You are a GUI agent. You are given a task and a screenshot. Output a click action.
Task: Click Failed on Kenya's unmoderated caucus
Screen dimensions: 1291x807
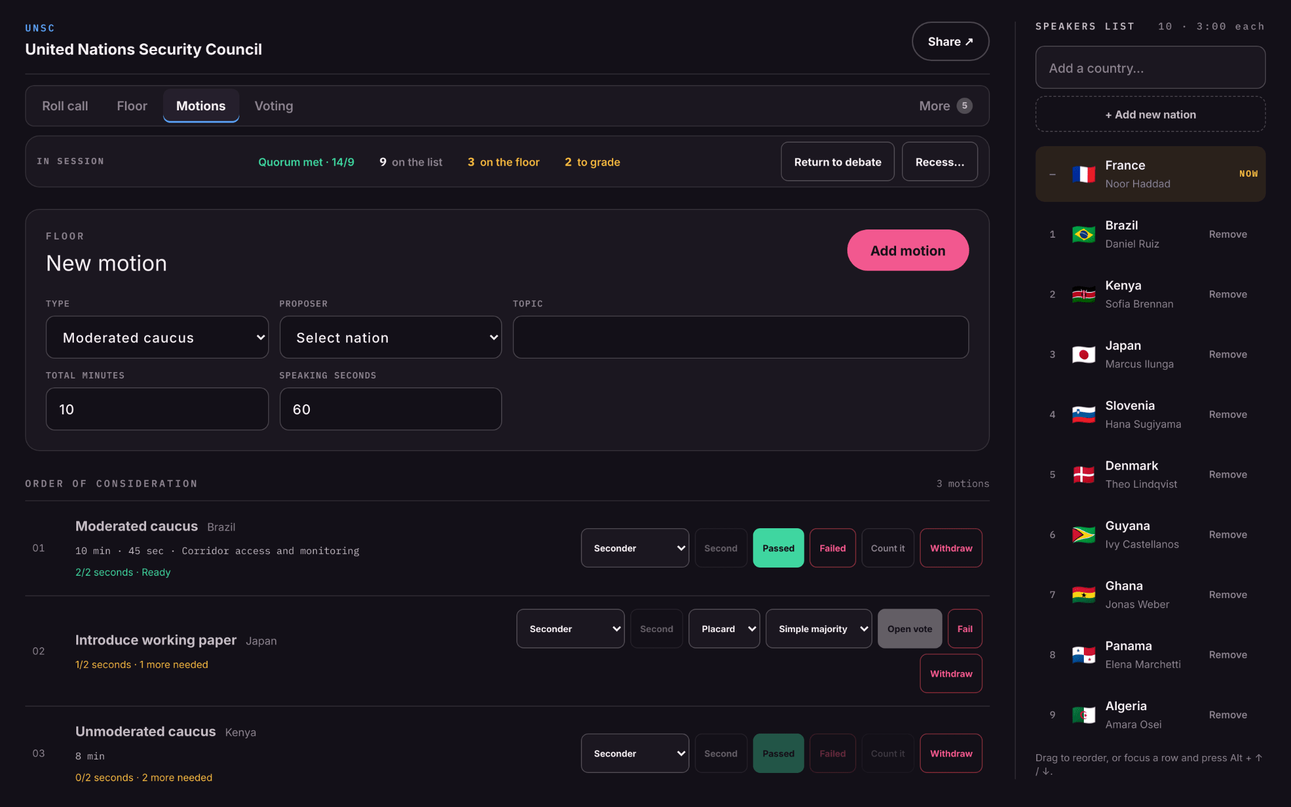[832, 753]
